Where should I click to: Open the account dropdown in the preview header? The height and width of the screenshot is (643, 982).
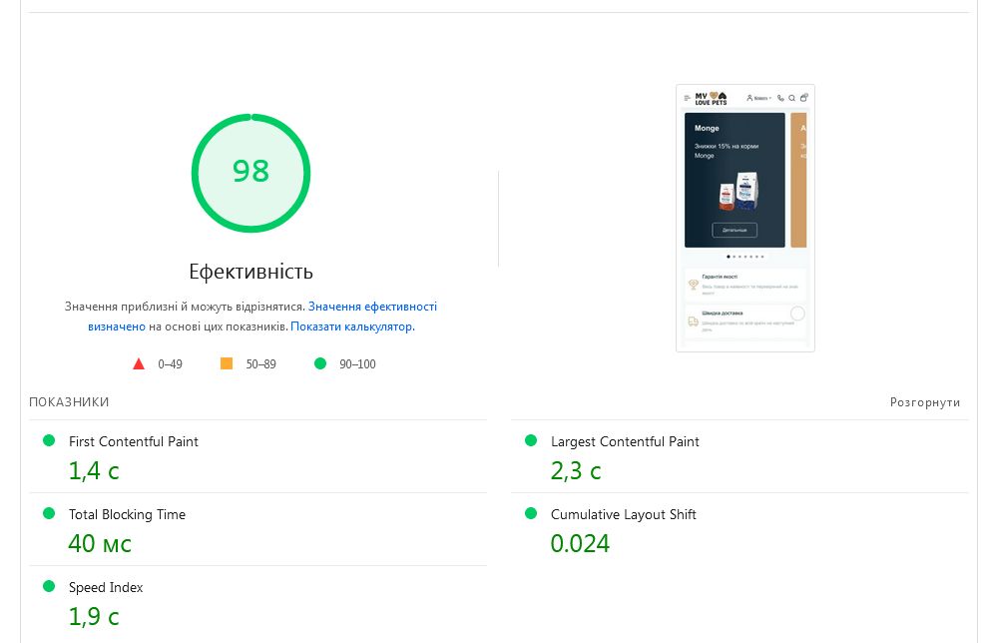(x=759, y=98)
